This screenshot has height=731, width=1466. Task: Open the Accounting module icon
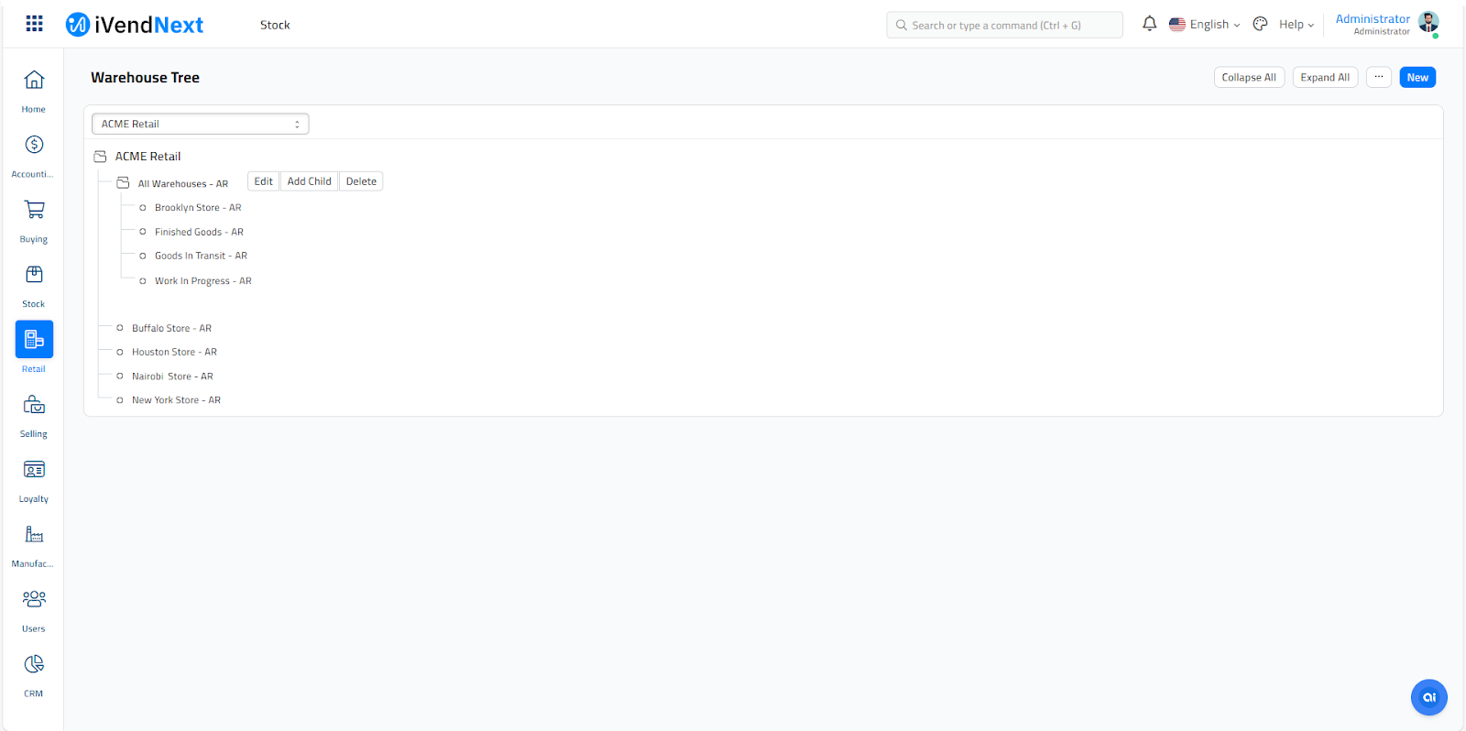pyautogui.click(x=34, y=145)
